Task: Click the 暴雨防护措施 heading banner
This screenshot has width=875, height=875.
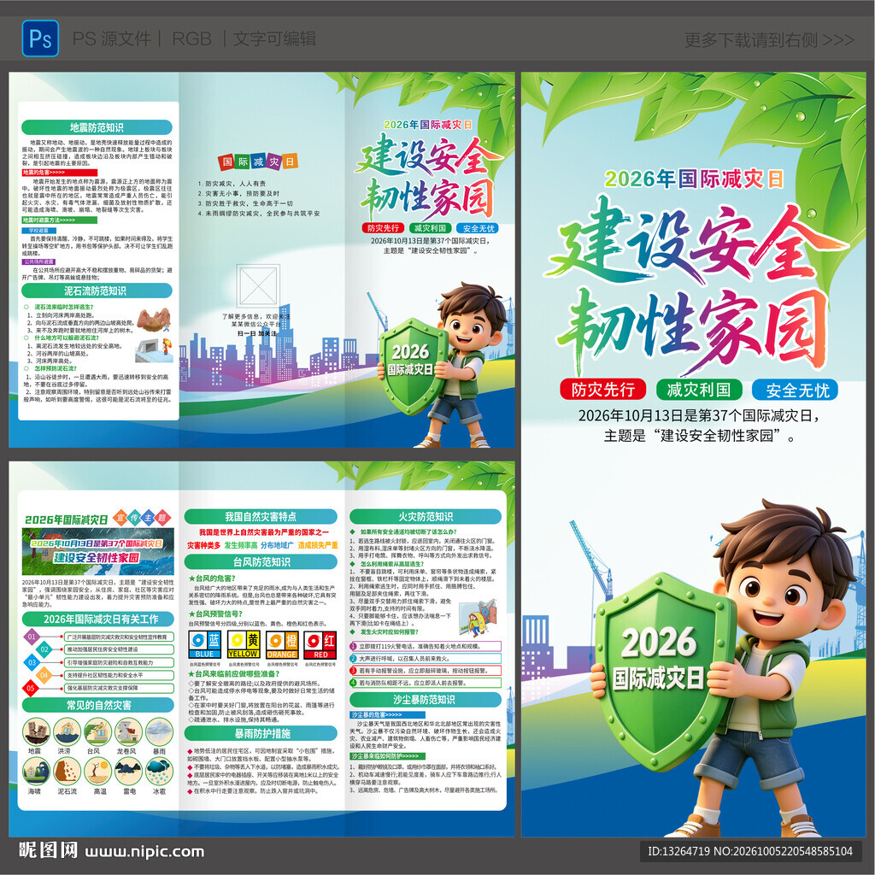Action: pyautogui.click(x=261, y=733)
